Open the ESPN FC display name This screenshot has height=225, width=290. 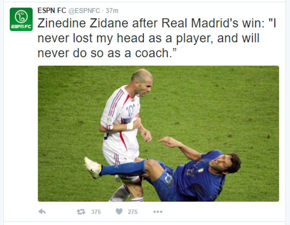pos(52,11)
